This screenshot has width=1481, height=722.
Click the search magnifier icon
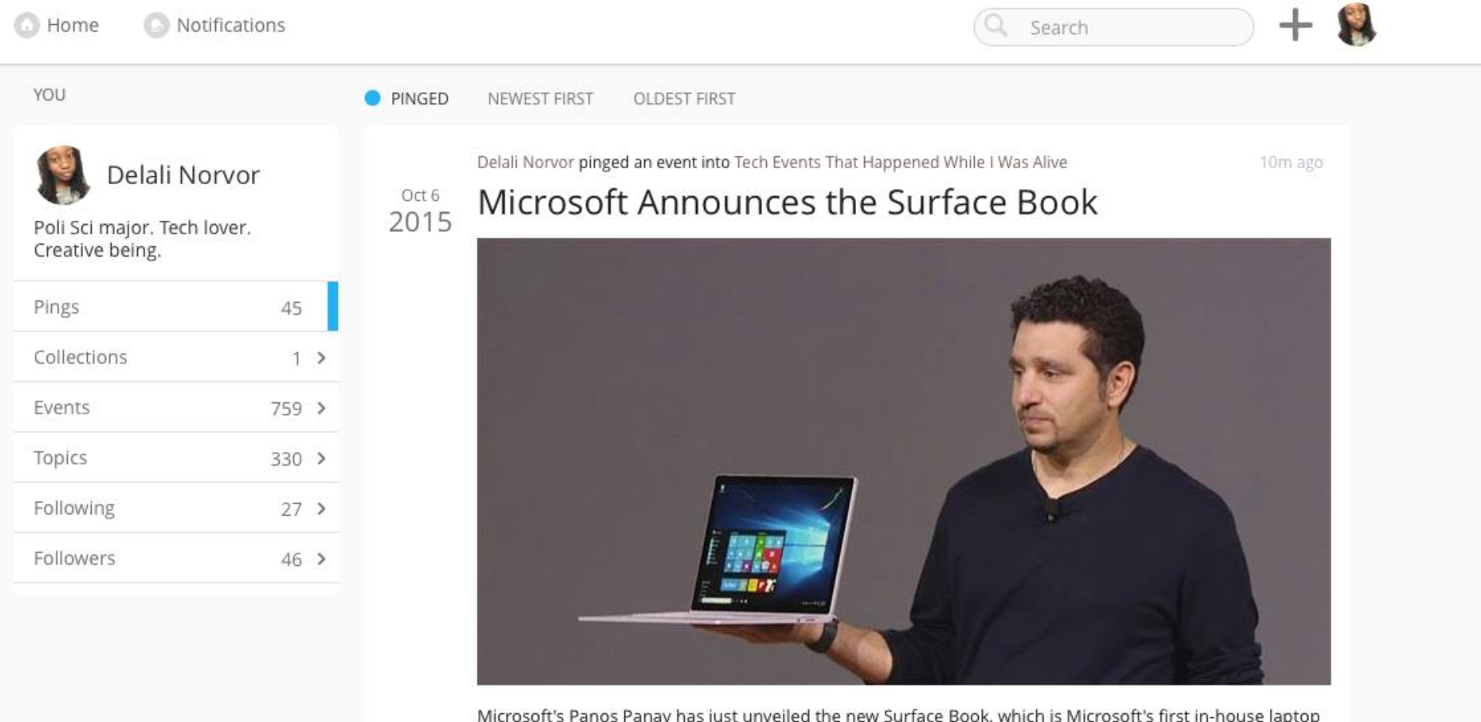coord(996,26)
